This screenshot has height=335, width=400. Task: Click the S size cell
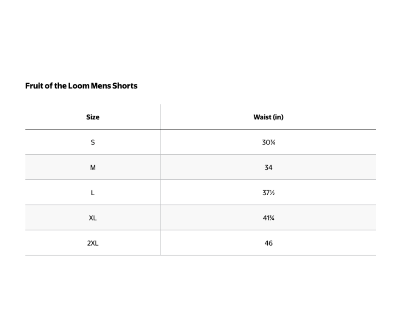click(93, 142)
